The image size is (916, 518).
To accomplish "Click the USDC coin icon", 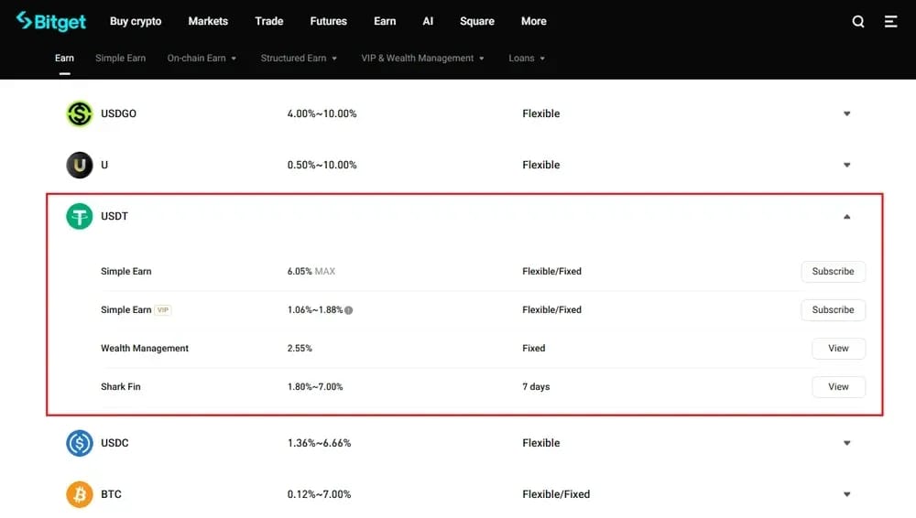I will (x=80, y=443).
